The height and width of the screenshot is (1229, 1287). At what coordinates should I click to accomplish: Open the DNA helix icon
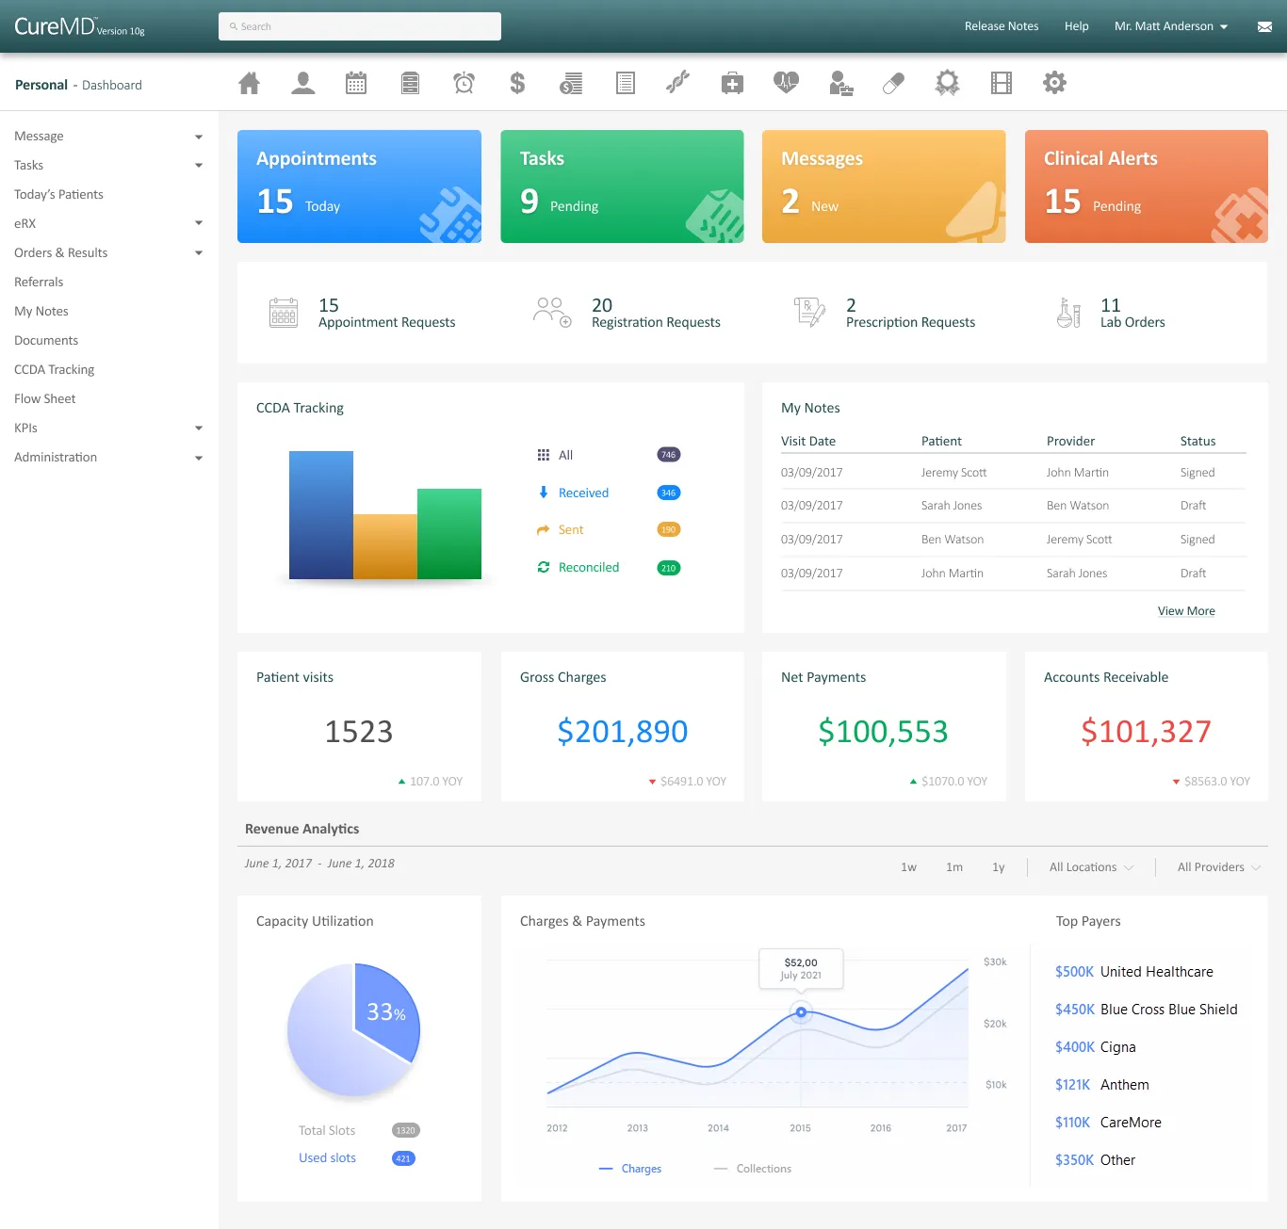[x=678, y=84]
